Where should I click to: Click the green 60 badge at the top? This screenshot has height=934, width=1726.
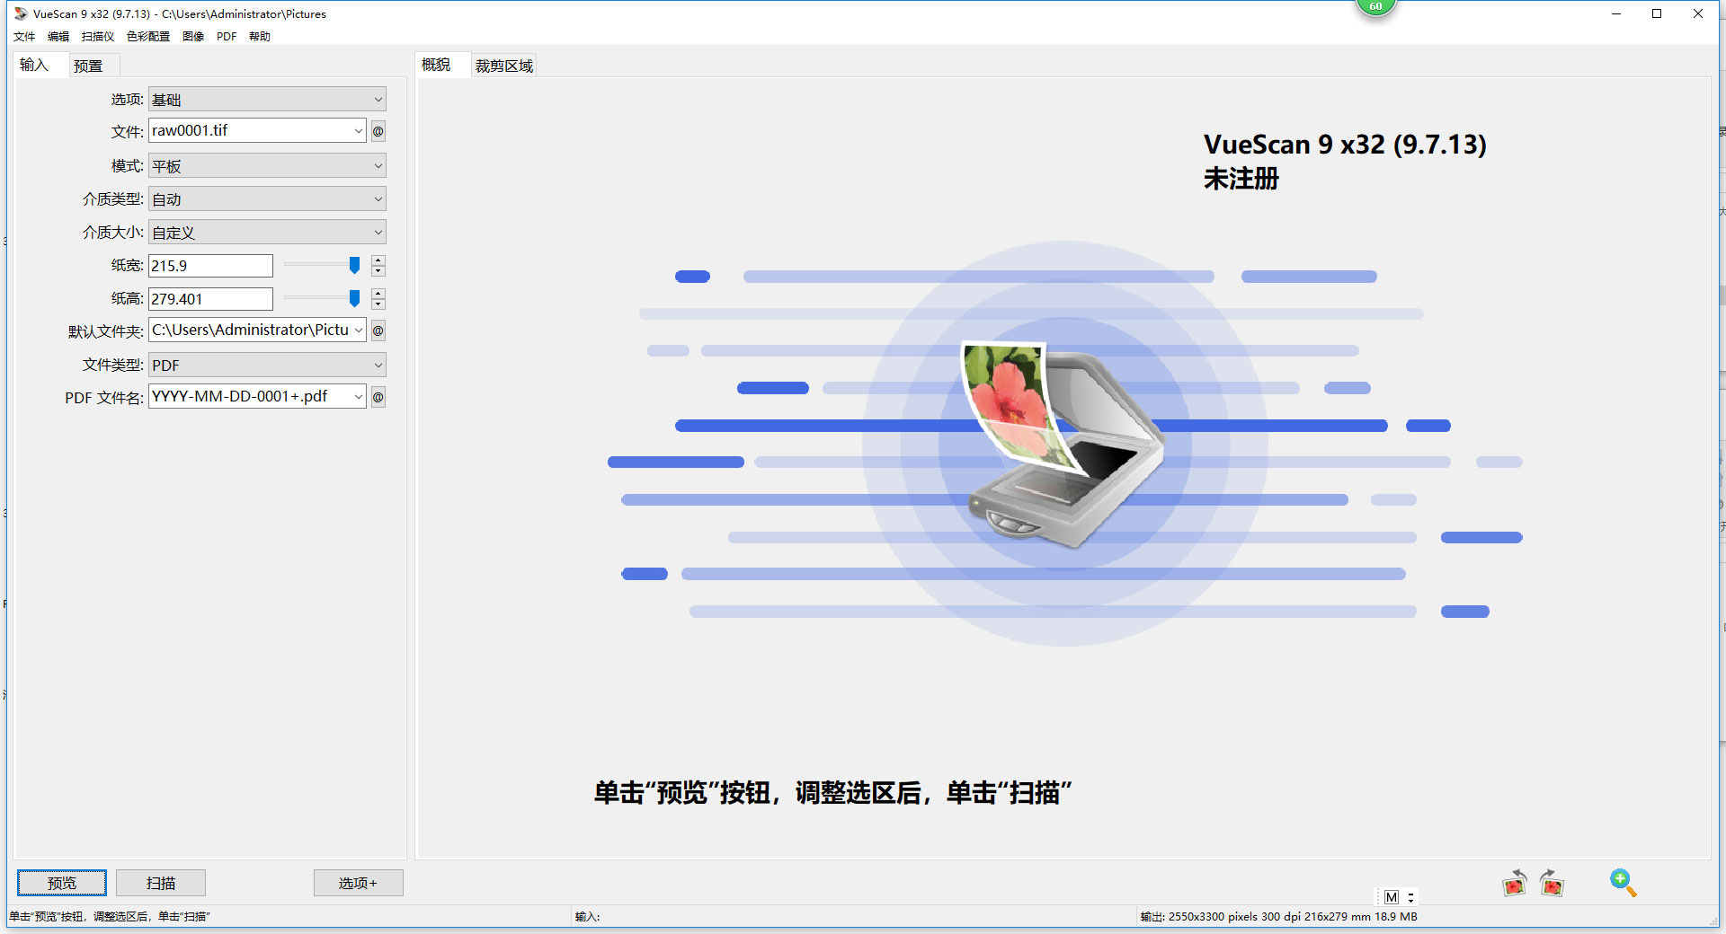click(1375, 6)
